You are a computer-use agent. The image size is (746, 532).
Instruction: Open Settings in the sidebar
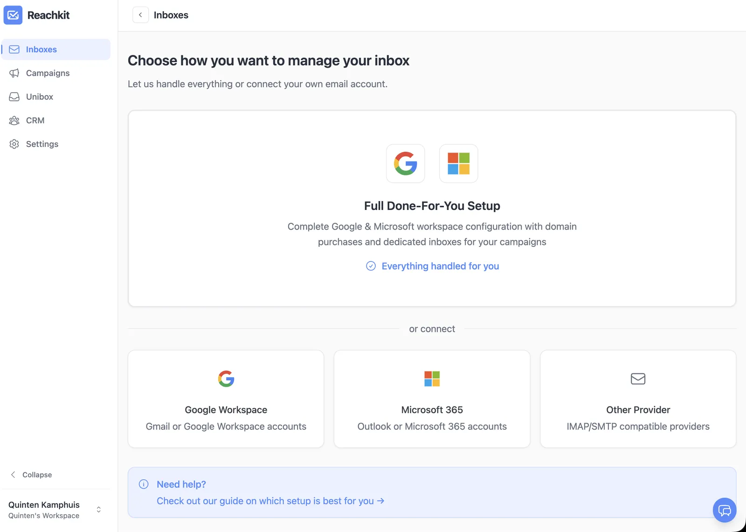pyautogui.click(x=56, y=144)
